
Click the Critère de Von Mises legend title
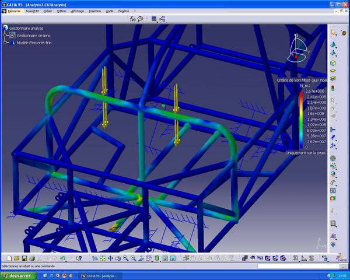click(x=302, y=80)
